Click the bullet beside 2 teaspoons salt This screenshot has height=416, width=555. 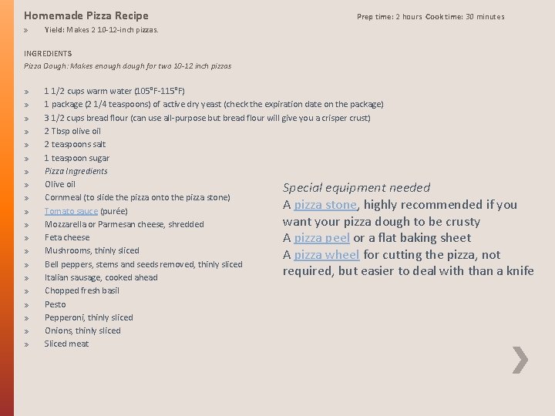[x=26, y=145]
